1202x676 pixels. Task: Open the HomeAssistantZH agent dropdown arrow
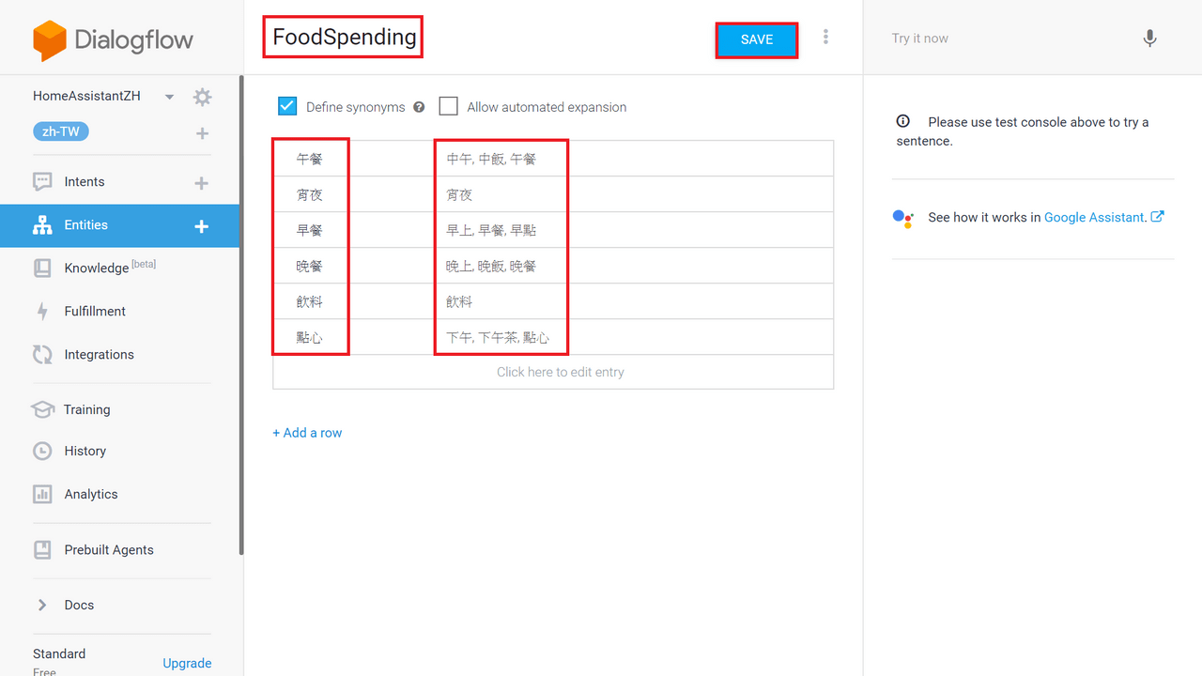169,97
